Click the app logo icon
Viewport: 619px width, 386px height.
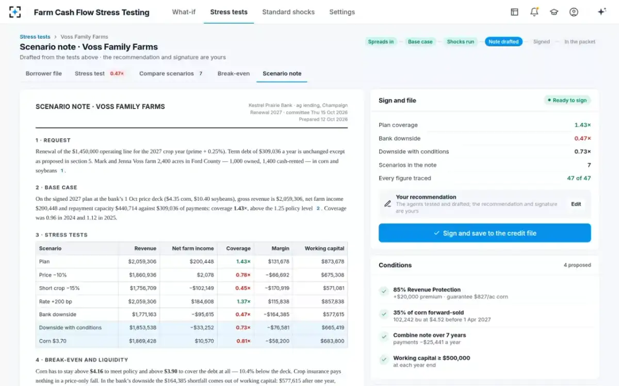(x=15, y=12)
